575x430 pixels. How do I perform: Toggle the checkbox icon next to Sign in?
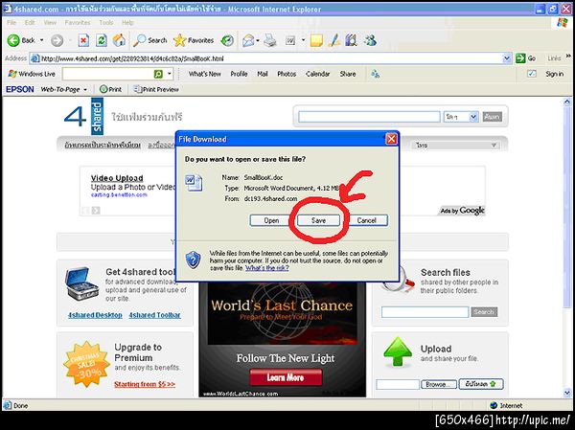pos(532,74)
